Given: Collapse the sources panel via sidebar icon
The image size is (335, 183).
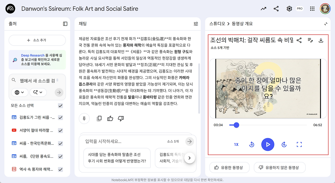Looking at the screenshot, I should point(65,24).
